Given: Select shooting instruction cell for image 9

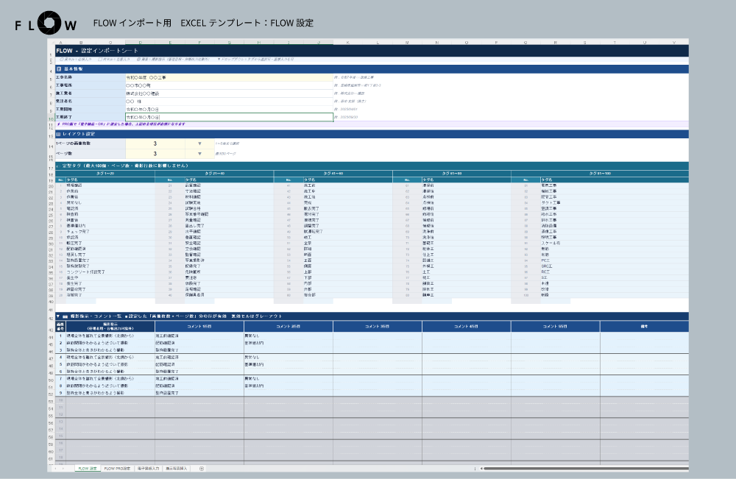Looking at the screenshot, I should pos(110,393).
